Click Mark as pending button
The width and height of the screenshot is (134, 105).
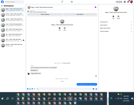(45, 14)
